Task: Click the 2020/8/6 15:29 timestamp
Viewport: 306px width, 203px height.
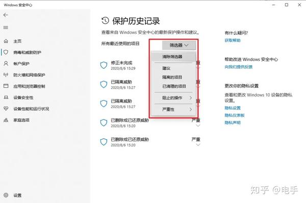Action: 123,68
